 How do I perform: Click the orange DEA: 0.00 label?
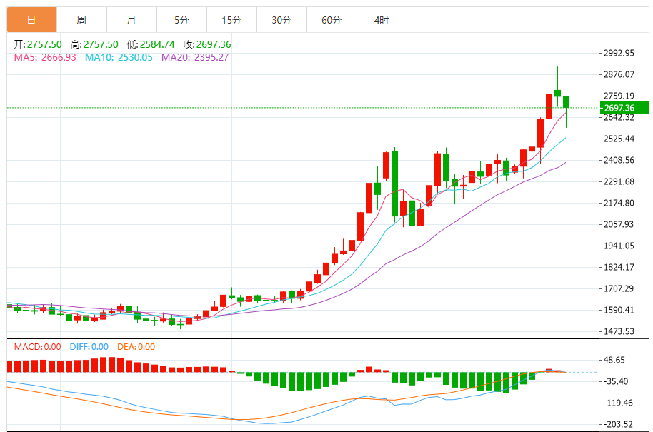pos(136,347)
